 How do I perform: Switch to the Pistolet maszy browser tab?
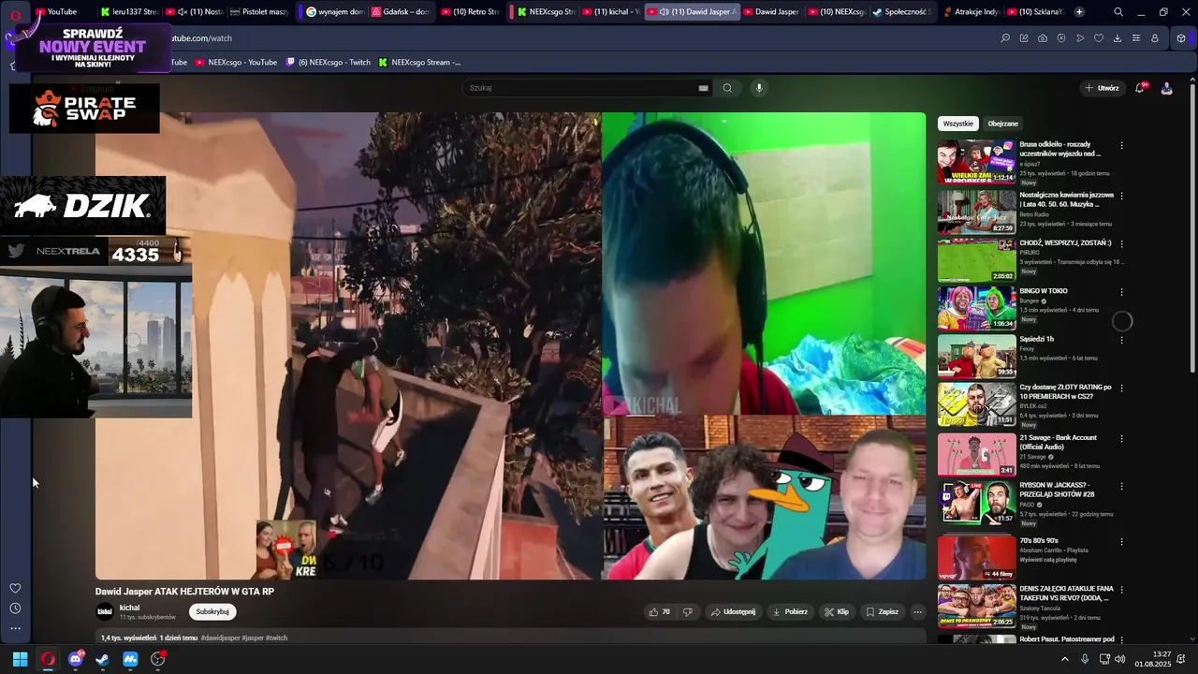coord(258,12)
